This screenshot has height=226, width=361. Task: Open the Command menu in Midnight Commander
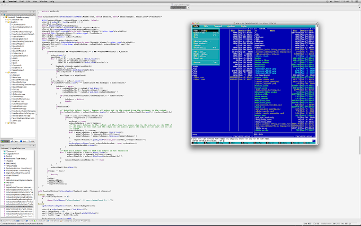point(218,27)
